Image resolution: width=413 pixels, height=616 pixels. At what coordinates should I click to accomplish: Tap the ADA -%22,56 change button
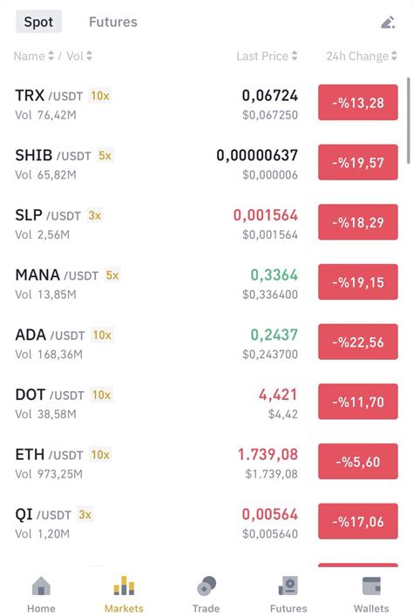(x=358, y=342)
